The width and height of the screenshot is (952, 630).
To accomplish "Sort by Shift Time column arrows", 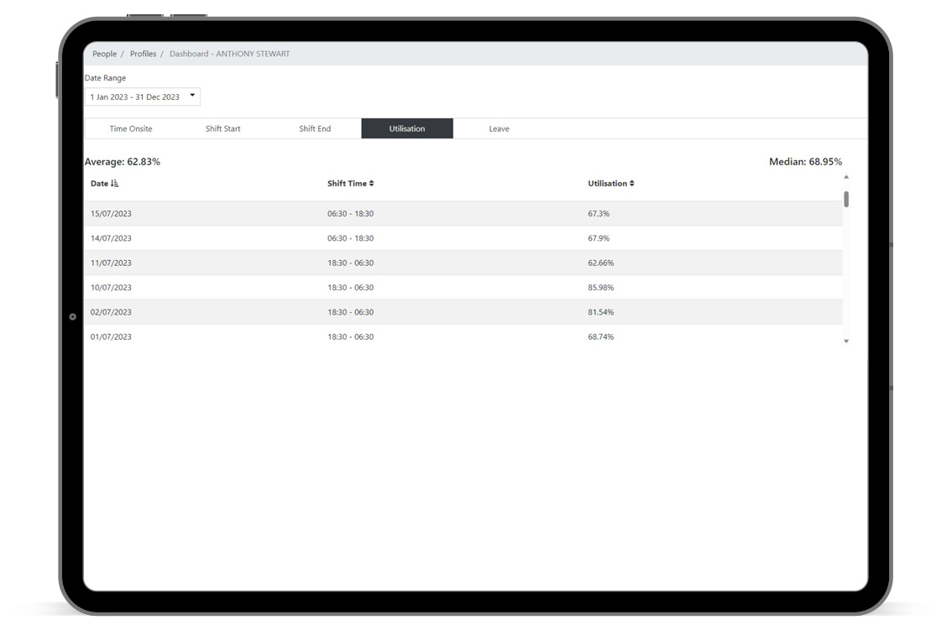I will click(x=371, y=184).
